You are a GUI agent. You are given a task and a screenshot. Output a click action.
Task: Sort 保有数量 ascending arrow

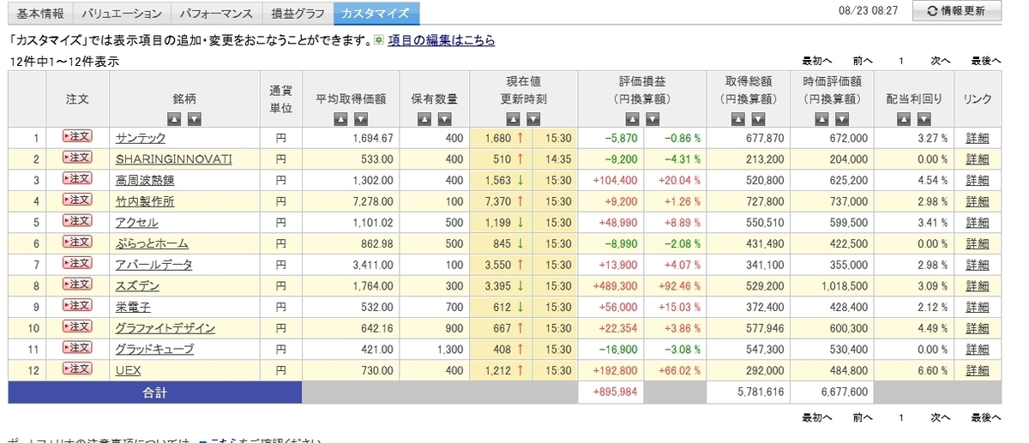(x=424, y=119)
